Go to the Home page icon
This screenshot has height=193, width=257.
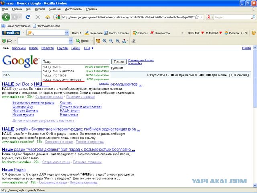(48, 17)
